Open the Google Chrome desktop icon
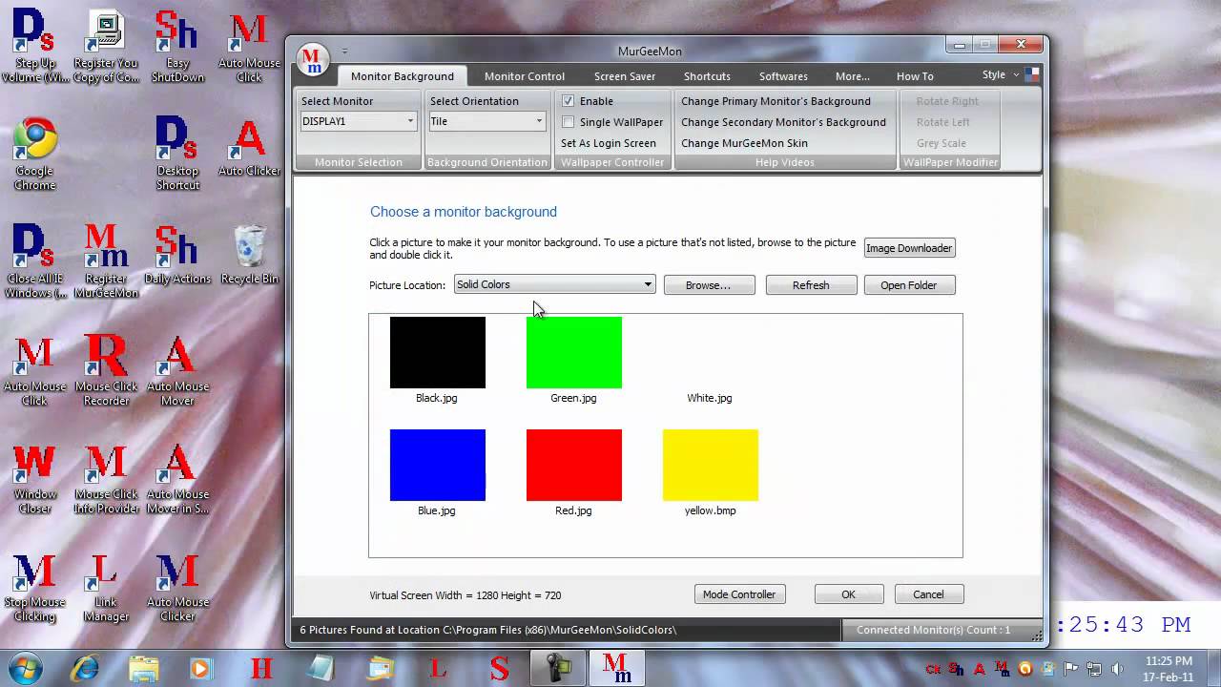 pos(34,154)
